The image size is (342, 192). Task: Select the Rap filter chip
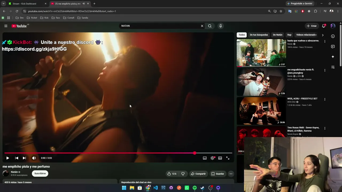(289, 35)
